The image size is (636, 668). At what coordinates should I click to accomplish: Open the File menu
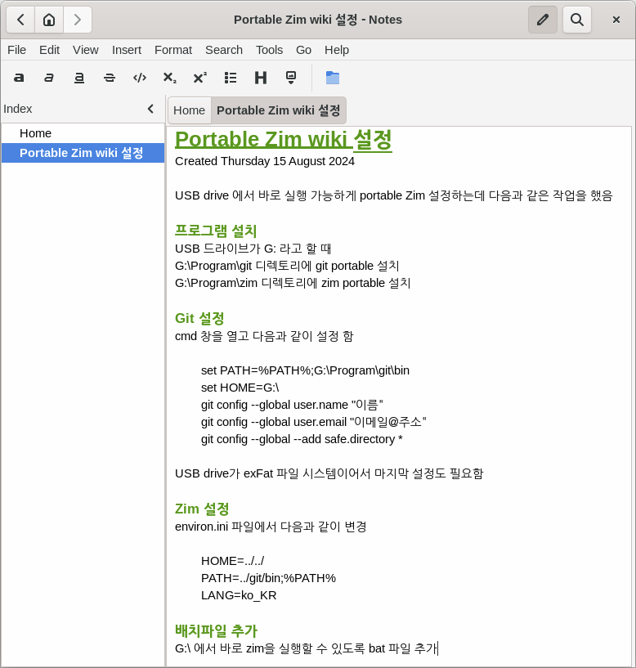click(x=16, y=50)
